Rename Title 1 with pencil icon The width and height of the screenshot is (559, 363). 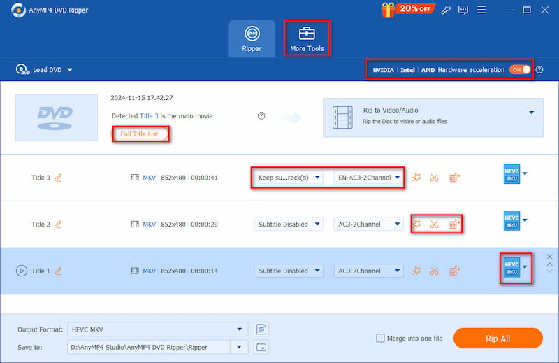pyautogui.click(x=58, y=271)
